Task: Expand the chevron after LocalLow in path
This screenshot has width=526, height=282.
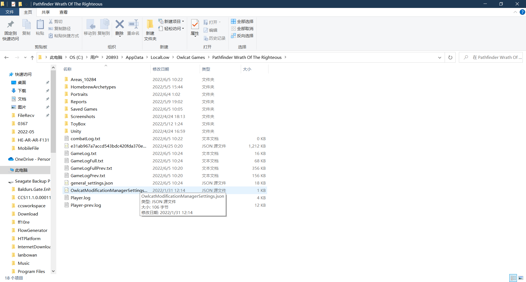Action: point(173,57)
